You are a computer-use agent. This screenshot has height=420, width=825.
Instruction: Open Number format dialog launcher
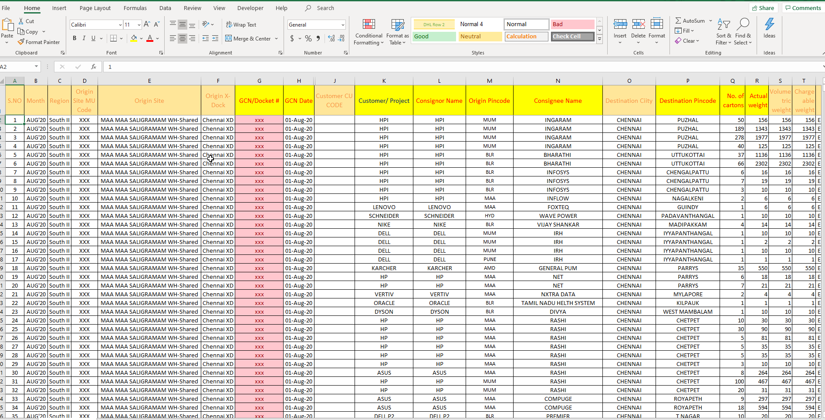(346, 53)
